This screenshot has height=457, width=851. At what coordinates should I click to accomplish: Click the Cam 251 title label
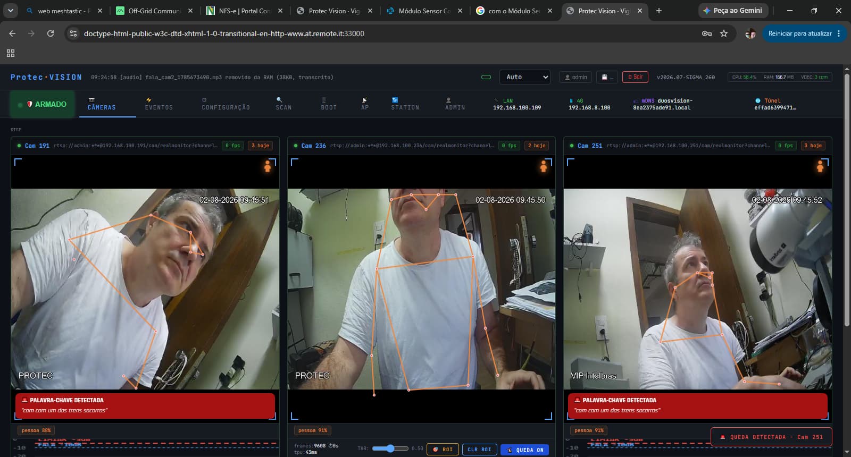(x=590, y=146)
